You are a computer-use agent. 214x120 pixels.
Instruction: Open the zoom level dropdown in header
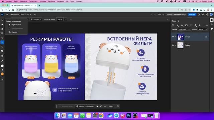(161, 14)
